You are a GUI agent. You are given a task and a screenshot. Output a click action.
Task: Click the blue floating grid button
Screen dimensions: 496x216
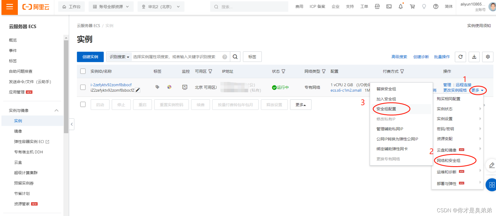491,185
